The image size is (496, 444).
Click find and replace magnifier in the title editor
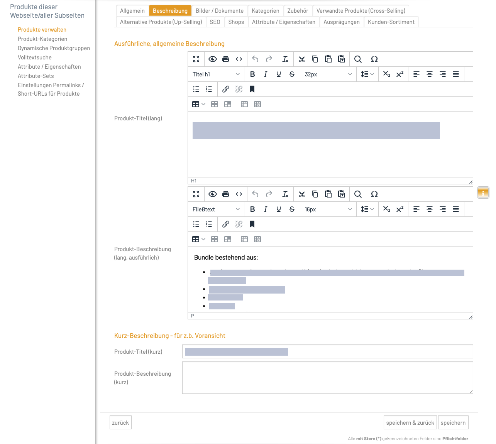pos(358,59)
